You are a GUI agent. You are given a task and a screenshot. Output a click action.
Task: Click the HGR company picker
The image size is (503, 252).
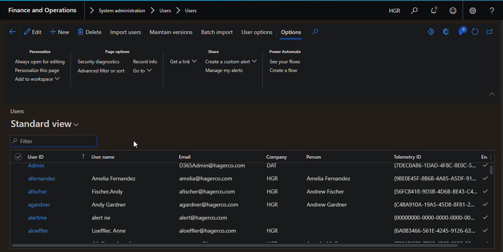point(395,11)
